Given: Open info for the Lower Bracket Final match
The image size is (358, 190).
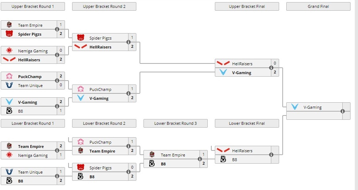Looking at the screenshot, I should tap(271, 155).
